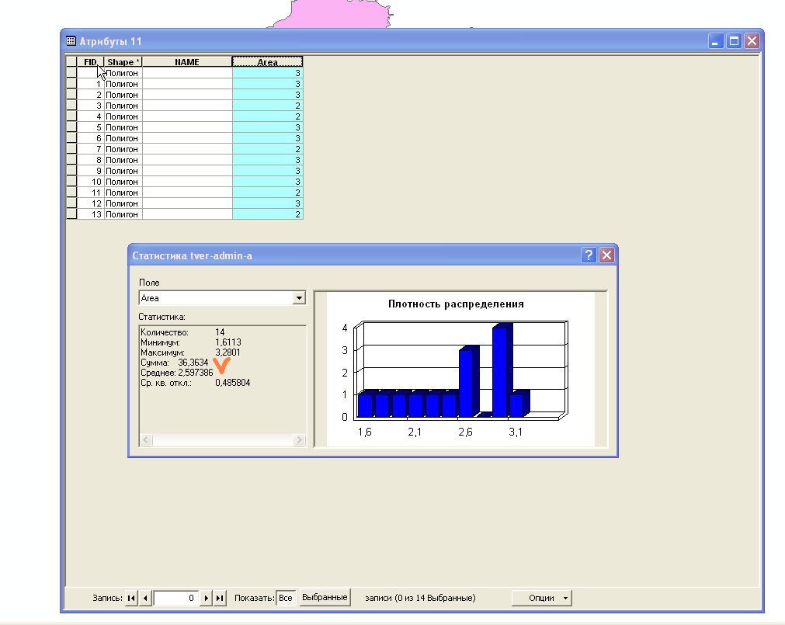Maximize the Атрибуты 11 window
The height and width of the screenshot is (625, 785).
734,41
